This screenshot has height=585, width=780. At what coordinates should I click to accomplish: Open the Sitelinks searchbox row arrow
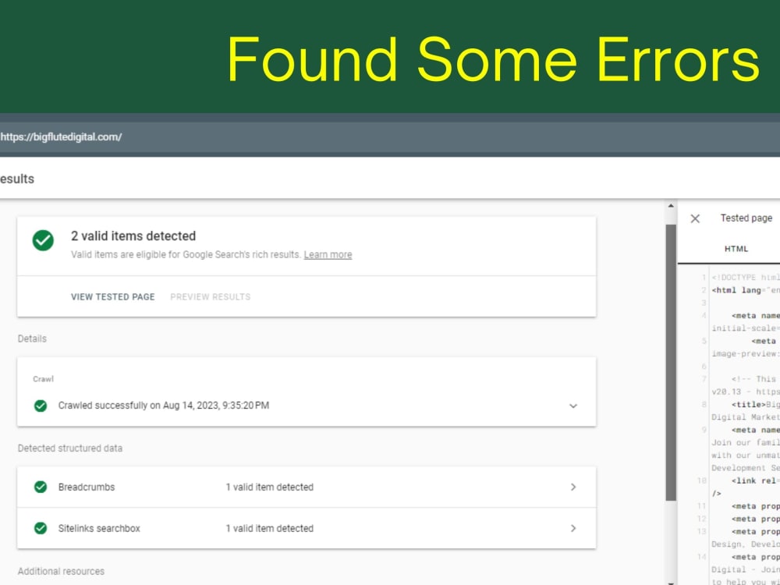[573, 528]
